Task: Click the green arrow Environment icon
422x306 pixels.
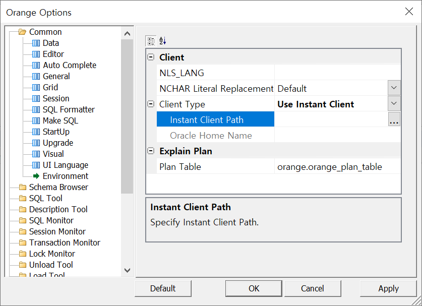Action: point(36,176)
